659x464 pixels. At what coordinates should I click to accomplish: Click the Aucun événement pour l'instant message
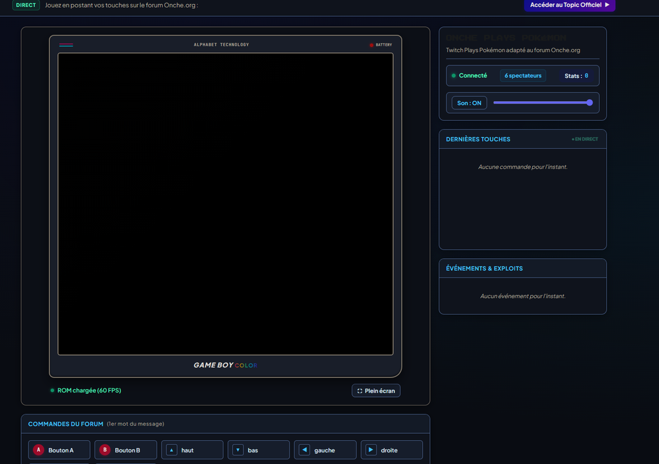pos(523,296)
